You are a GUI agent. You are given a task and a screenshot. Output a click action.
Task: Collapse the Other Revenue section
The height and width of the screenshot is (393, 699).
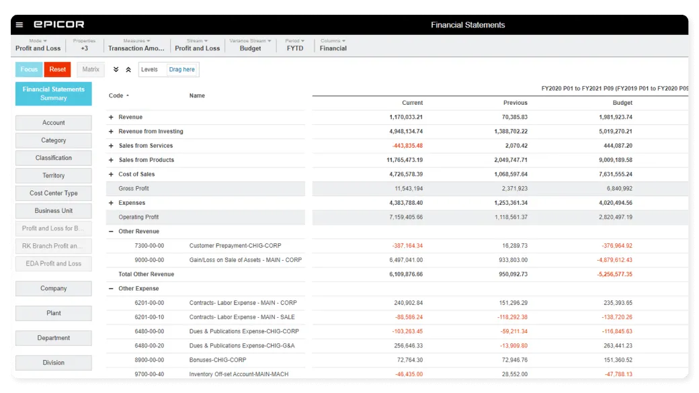click(x=111, y=231)
